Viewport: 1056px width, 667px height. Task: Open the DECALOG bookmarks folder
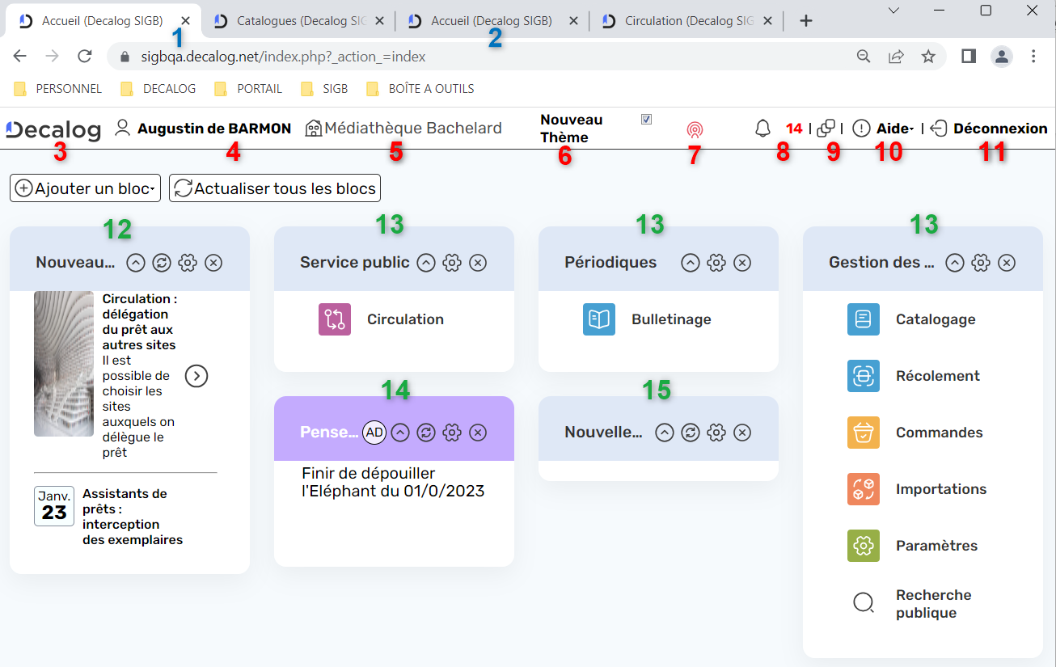(x=158, y=89)
